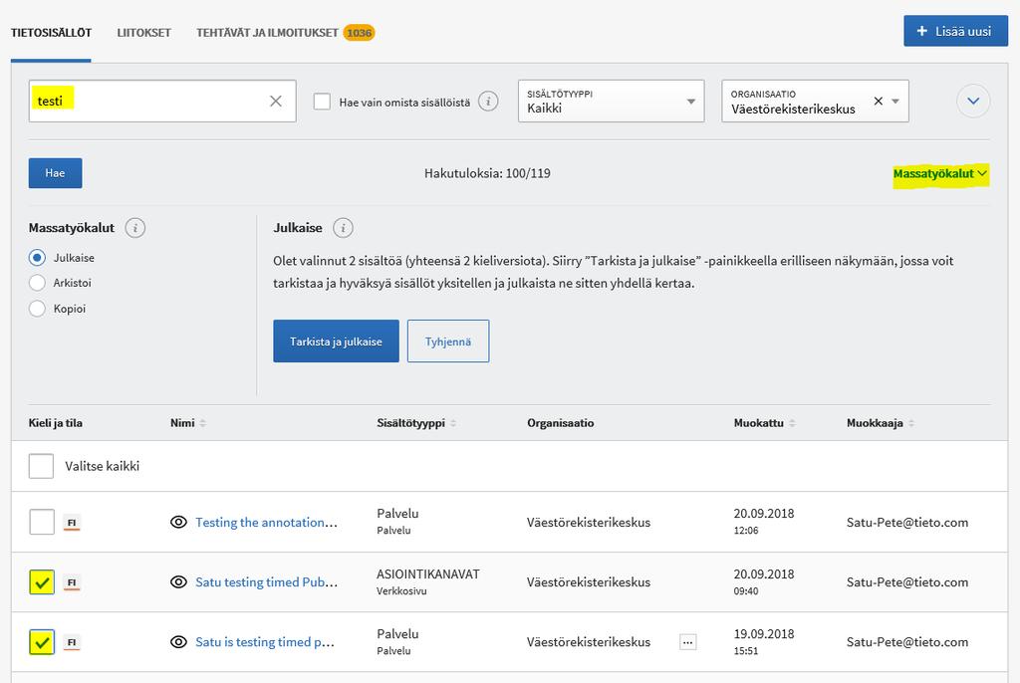Click date 19.09.2018 15:51
Viewport: 1020px width, 683px height.
click(764, 641)
